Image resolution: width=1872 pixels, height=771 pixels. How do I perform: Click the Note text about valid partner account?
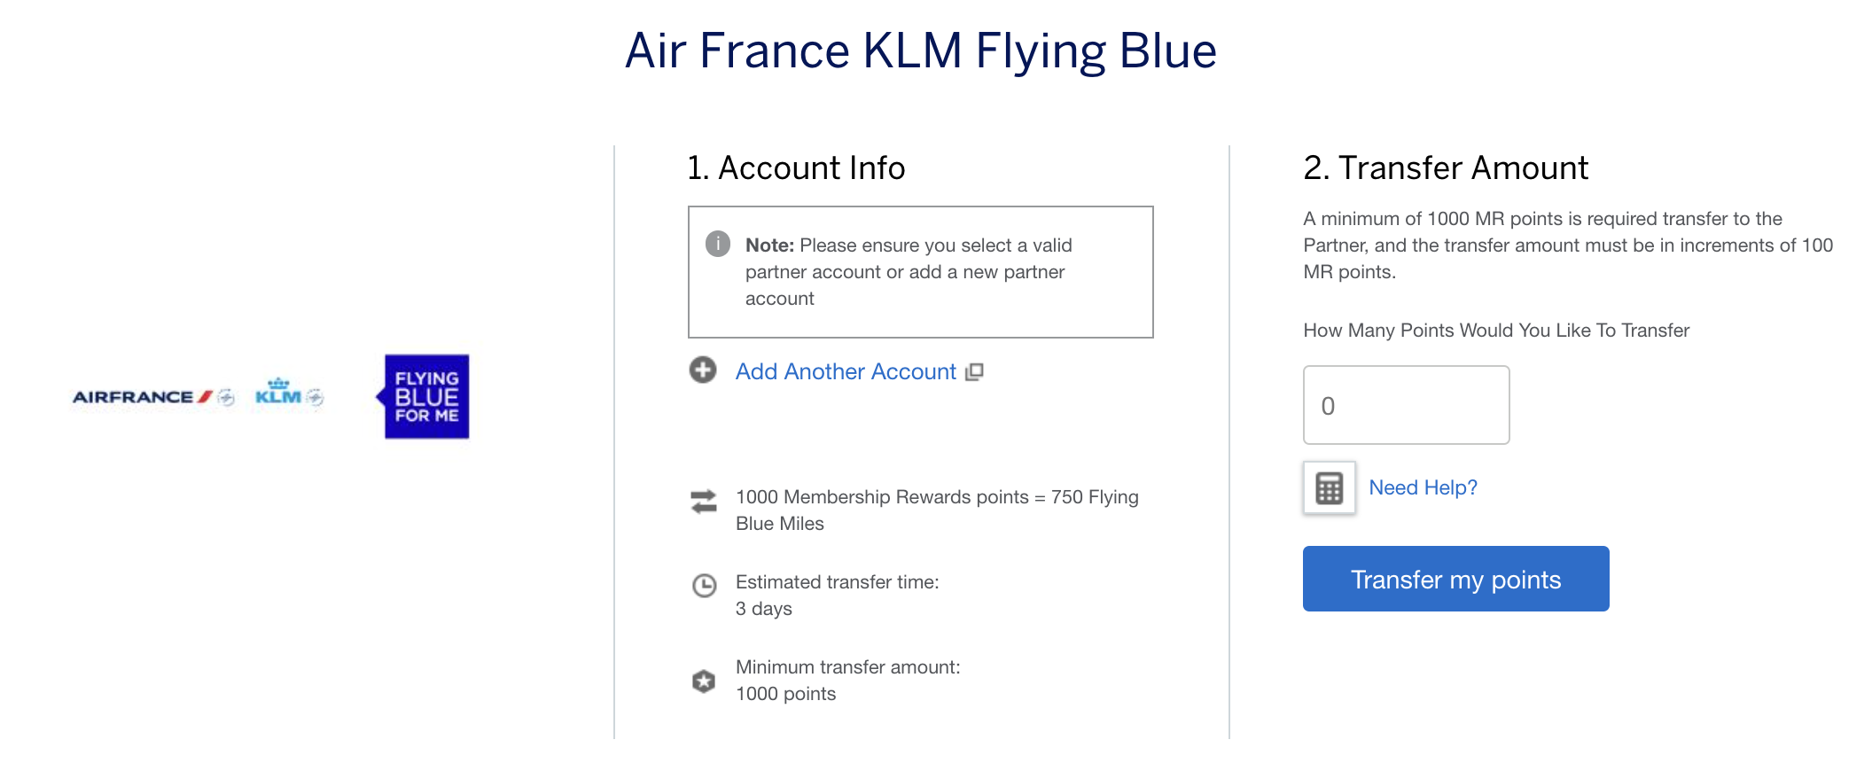pos(909,271)
